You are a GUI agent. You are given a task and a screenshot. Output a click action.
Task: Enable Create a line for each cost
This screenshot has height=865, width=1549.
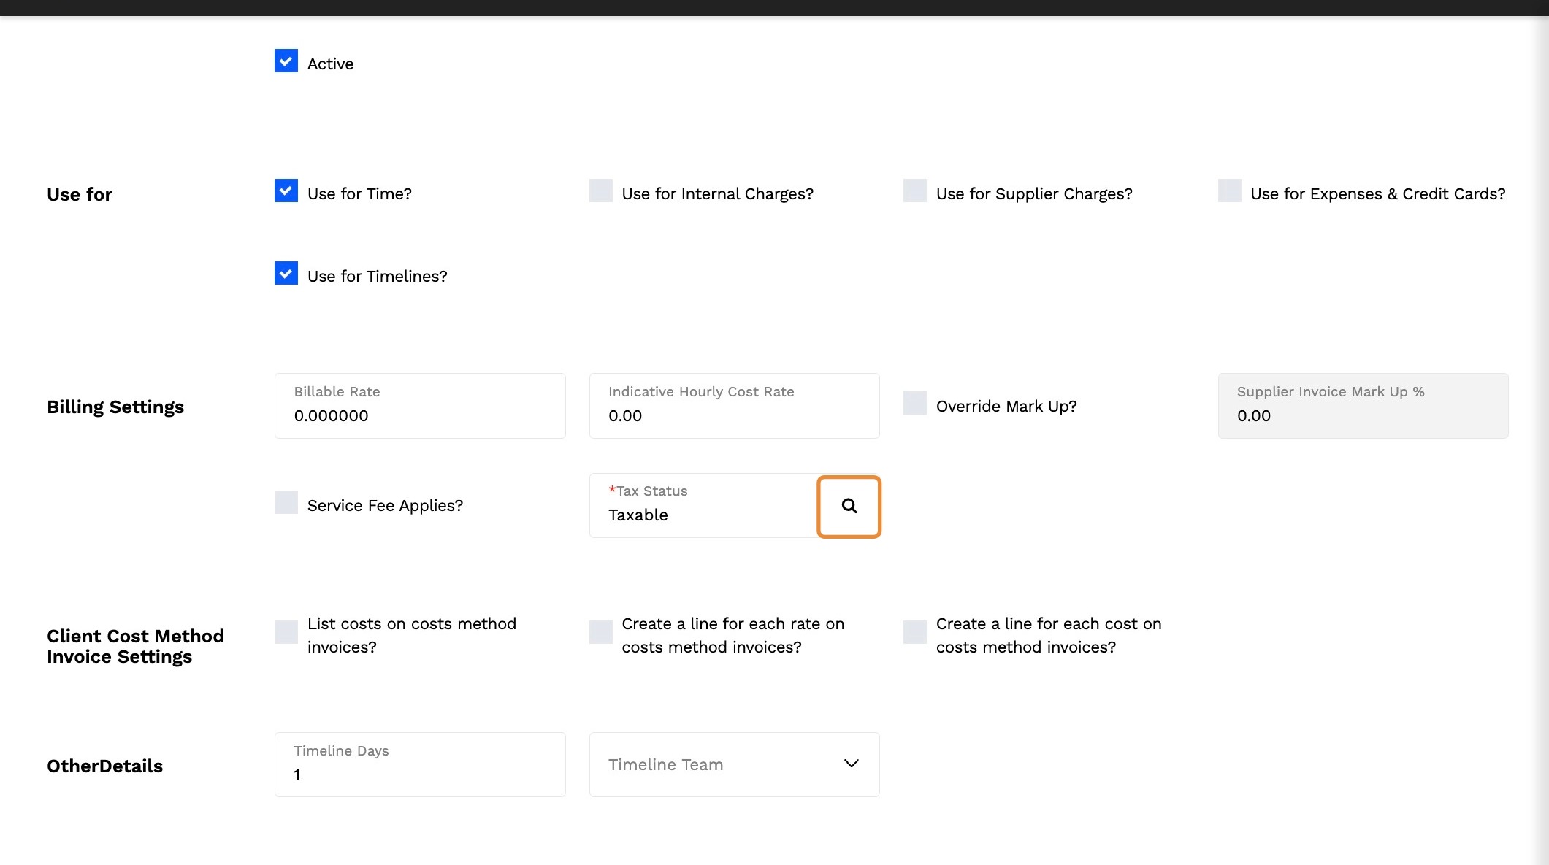tap(915, 632)
